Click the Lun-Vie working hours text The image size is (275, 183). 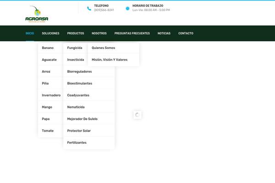(x=151, y=10)
